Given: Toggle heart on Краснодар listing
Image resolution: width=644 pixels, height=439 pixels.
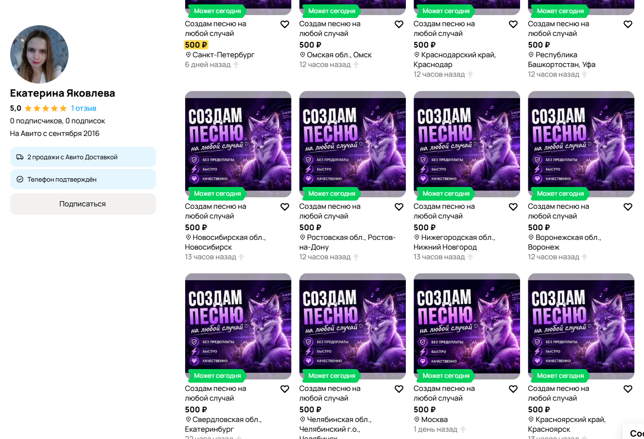Looking at the screenshot, I should (x=513, y=24).
